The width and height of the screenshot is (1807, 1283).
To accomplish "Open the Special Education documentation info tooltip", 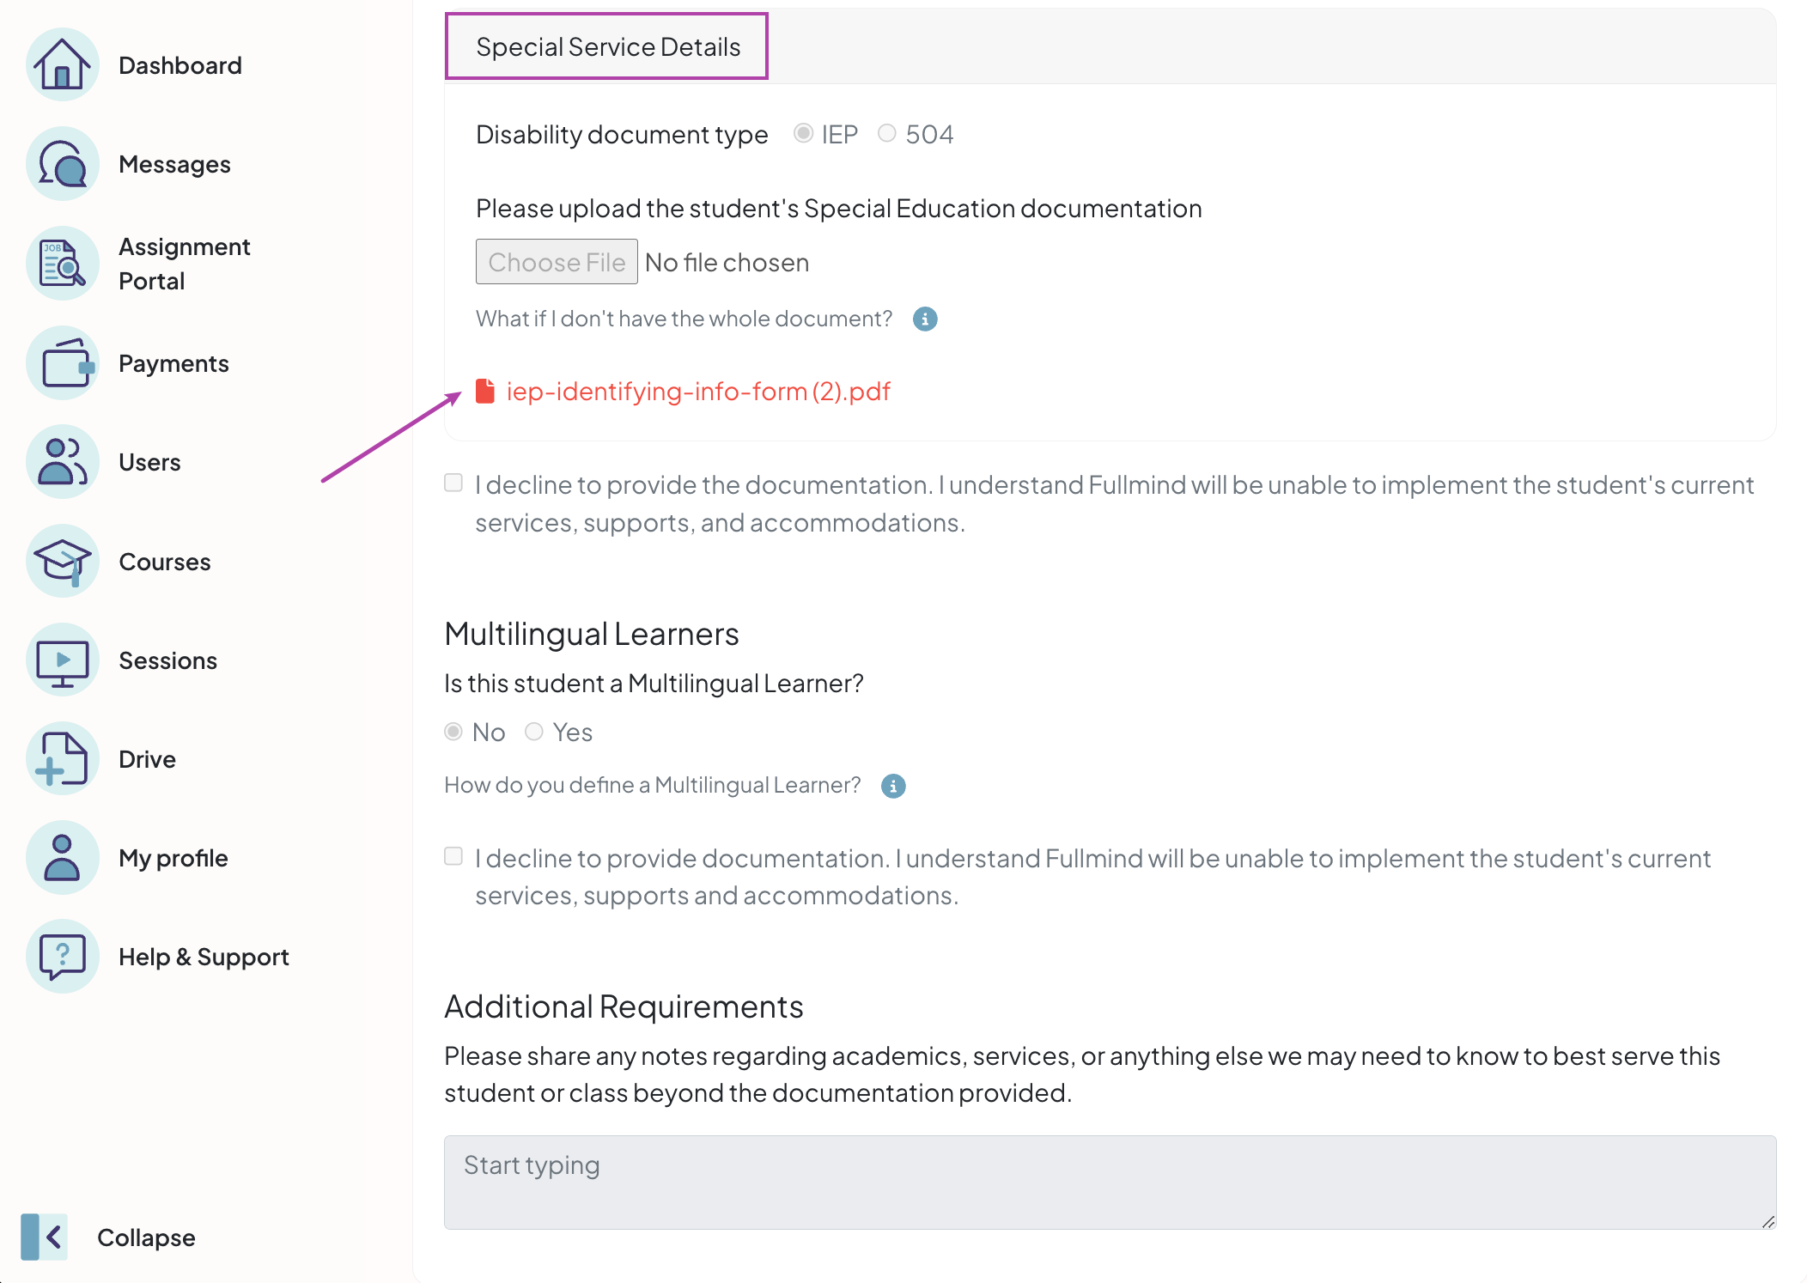I will coord(924,319).
